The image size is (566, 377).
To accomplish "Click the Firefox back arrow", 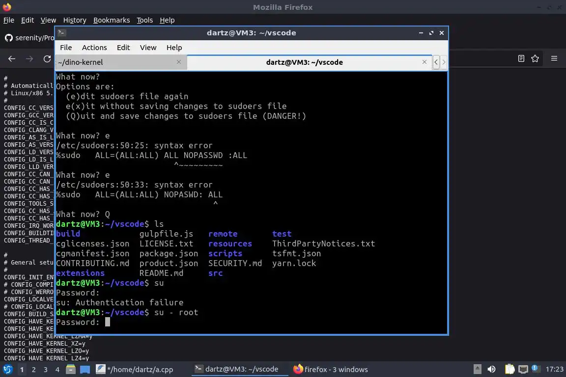I will coord(12,59).
